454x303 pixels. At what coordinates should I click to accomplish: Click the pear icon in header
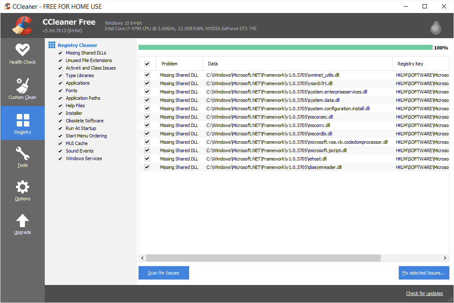point(436,26)
